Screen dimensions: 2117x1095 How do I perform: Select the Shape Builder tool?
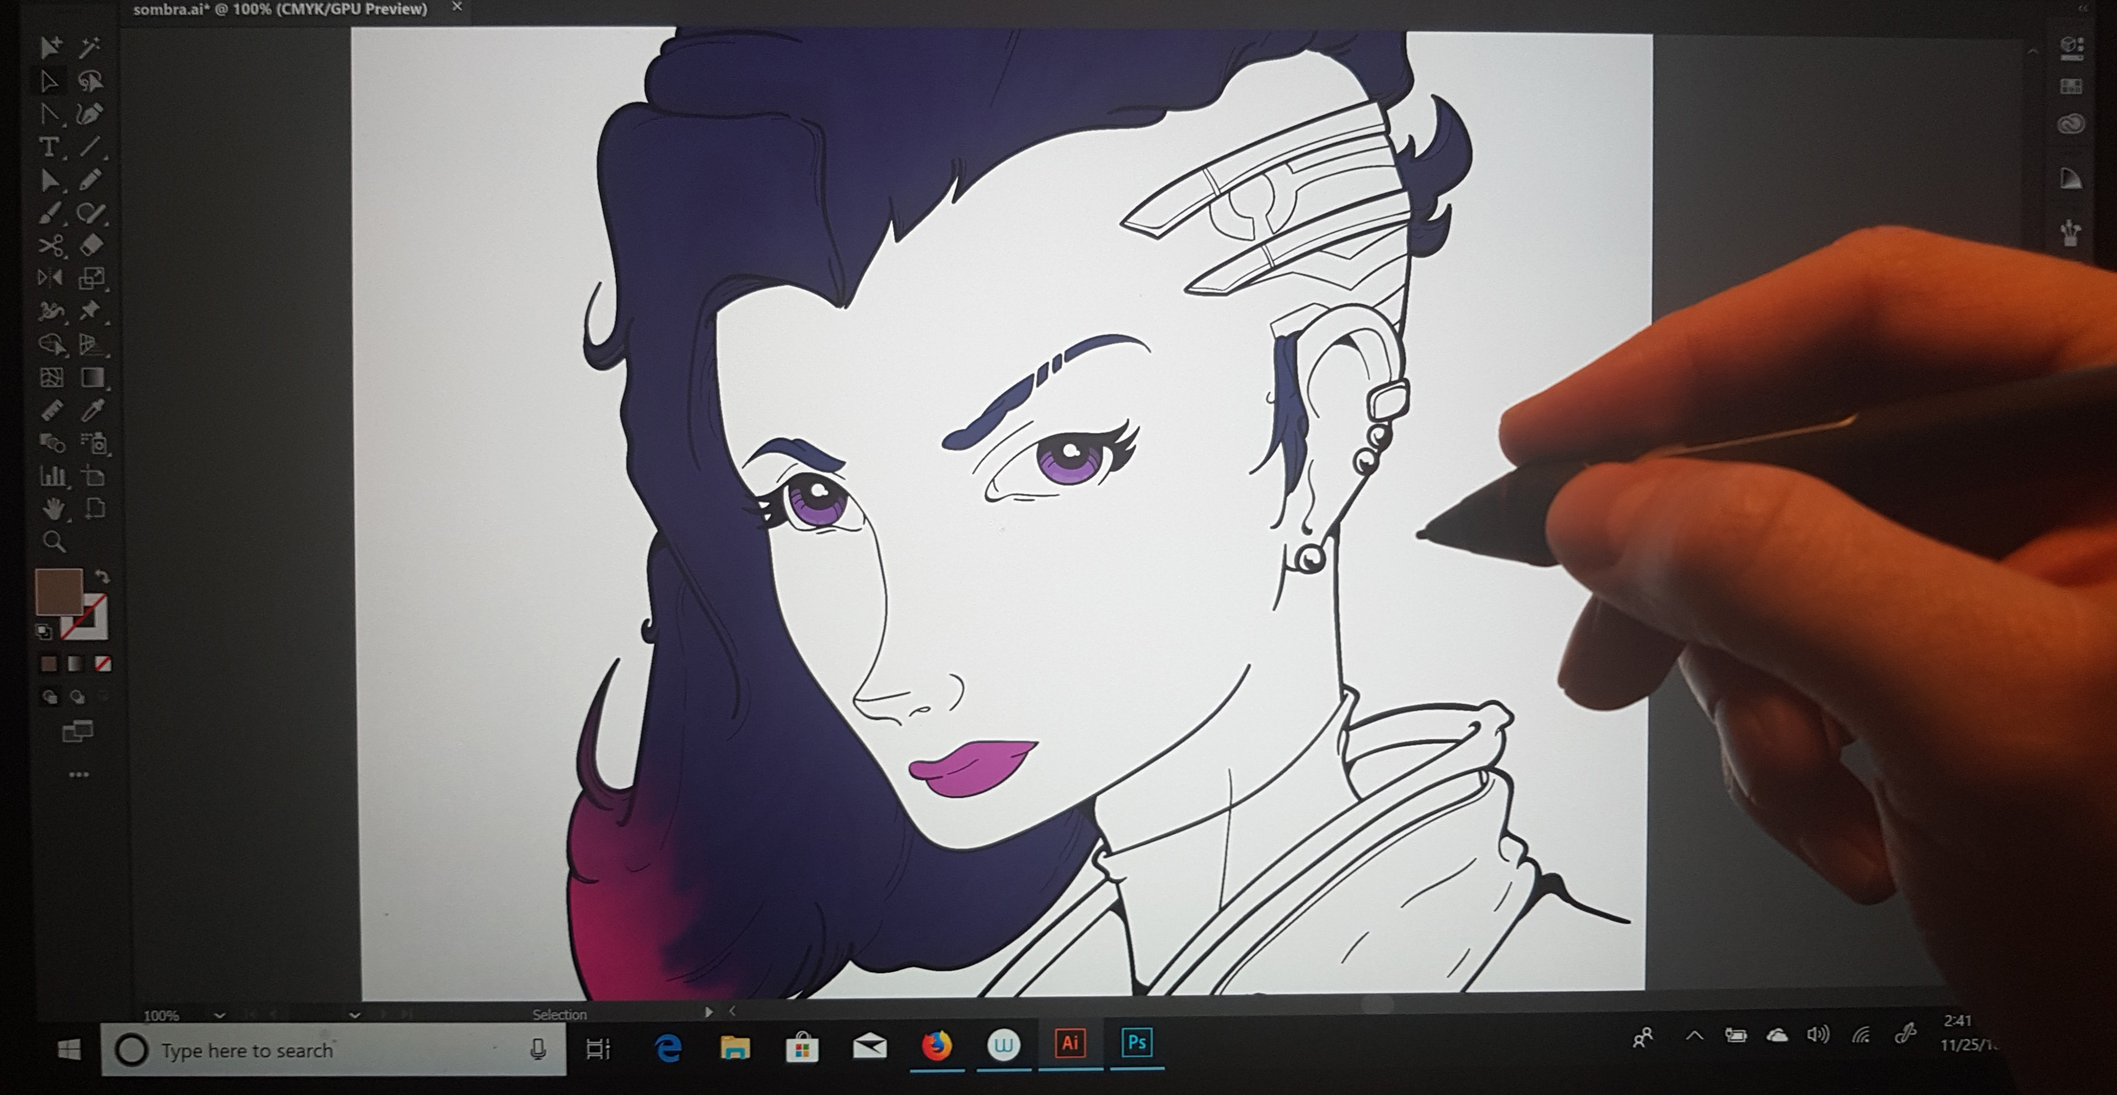(52, 344)
